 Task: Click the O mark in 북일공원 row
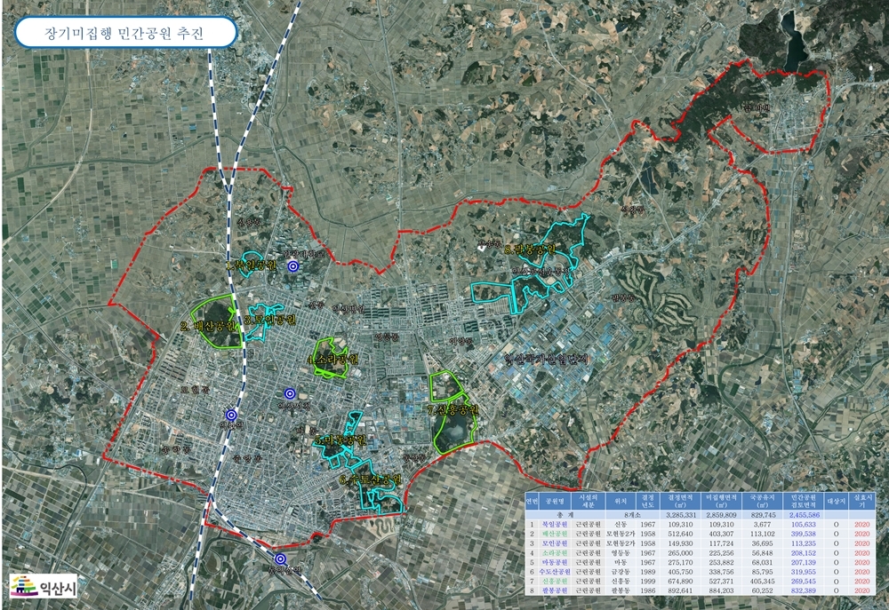pos(836,525)
